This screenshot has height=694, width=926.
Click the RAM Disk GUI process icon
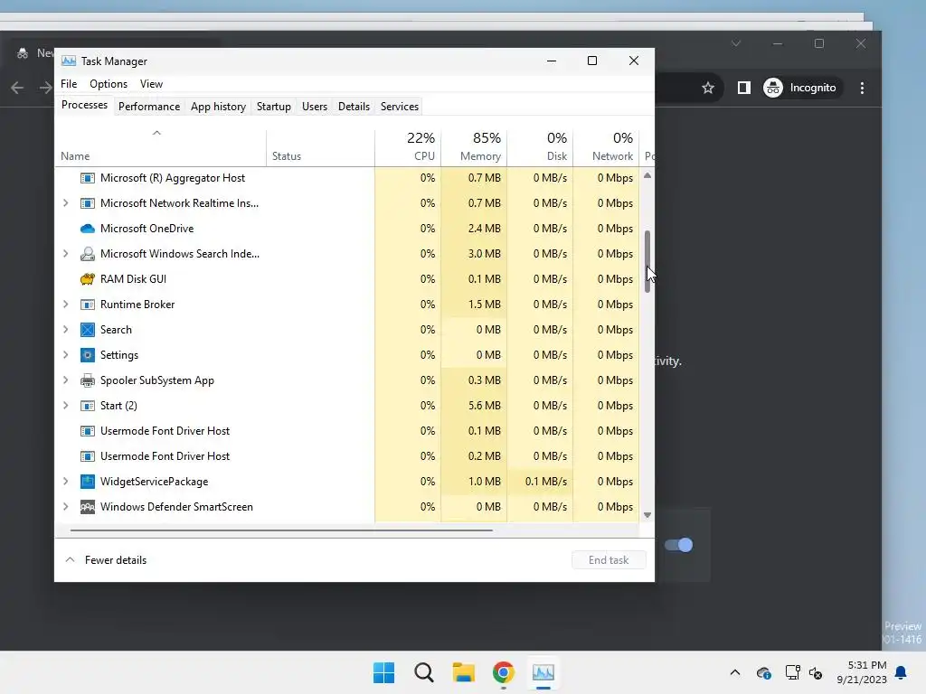click(88, 279)
